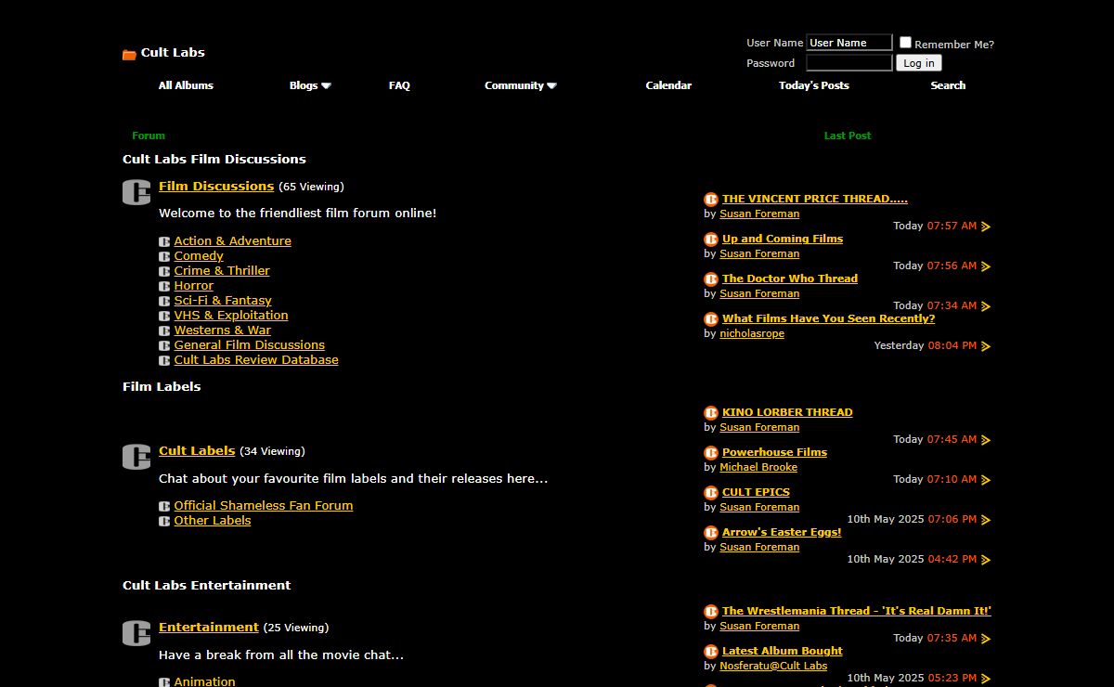Click the small icon beside General Film Discussions
Screen dimensions: 1114x687
(164, 346)
